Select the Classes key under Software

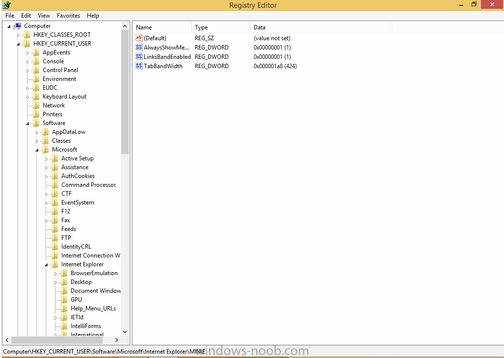click(61, 141)
